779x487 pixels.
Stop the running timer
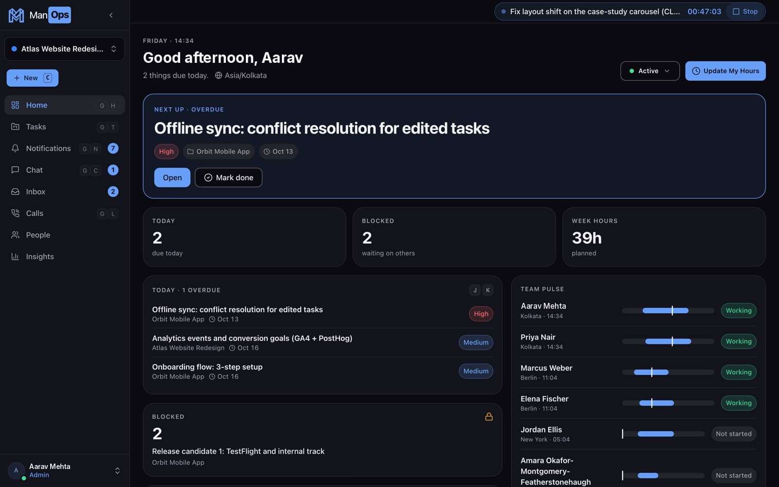(745, 11)
